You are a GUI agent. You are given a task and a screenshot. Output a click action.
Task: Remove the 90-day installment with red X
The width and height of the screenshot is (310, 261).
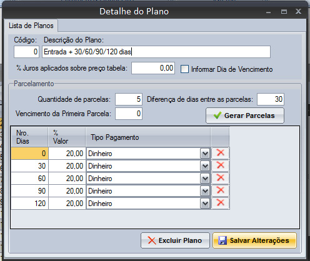[220, 190]
